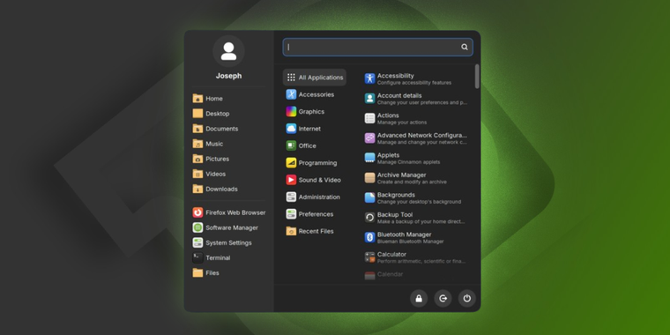Launch Software Manager

tap(225, 227)
